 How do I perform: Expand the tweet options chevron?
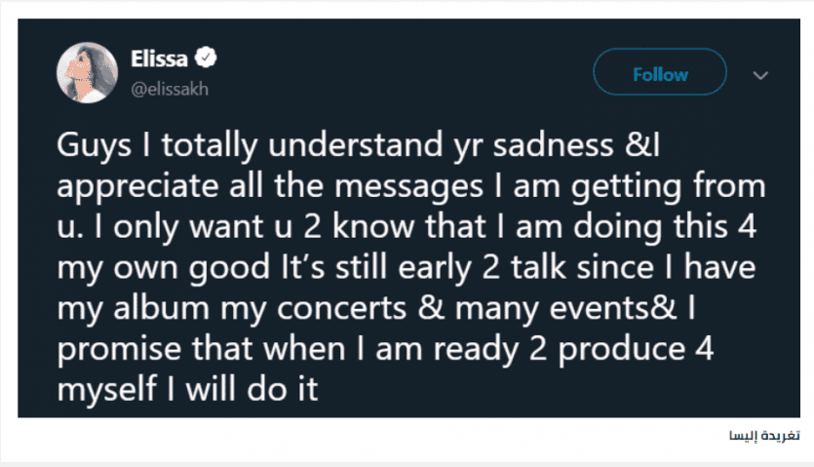point(760,74)
